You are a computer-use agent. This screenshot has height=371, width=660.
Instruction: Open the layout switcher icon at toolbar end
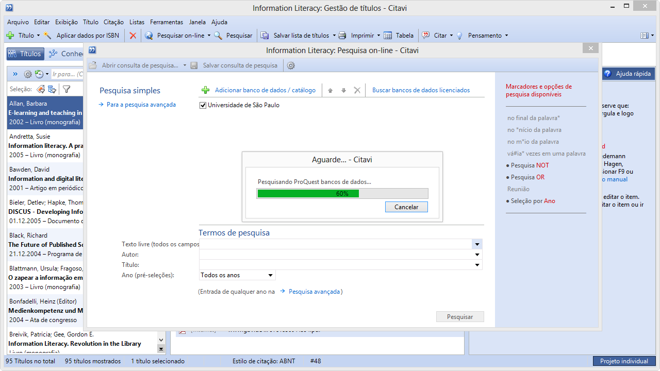coord(645,36)
